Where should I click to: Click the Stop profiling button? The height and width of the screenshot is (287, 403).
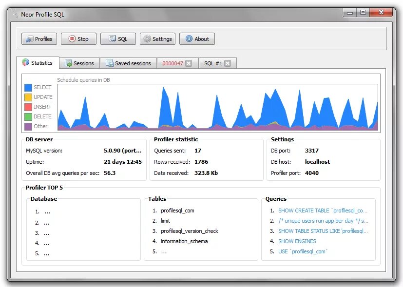78,39
